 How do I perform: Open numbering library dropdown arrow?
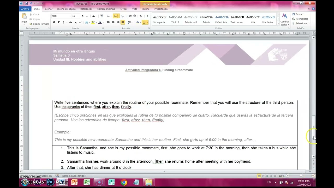pyautogui.click(x=118, y=16)
